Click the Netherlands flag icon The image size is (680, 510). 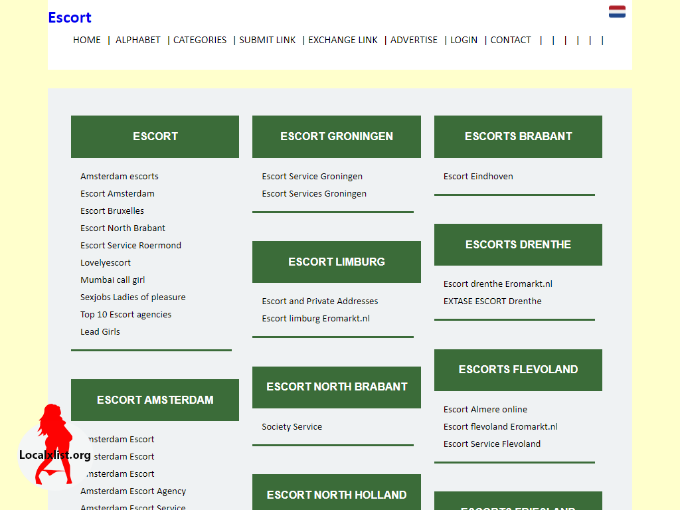(617, 12)
